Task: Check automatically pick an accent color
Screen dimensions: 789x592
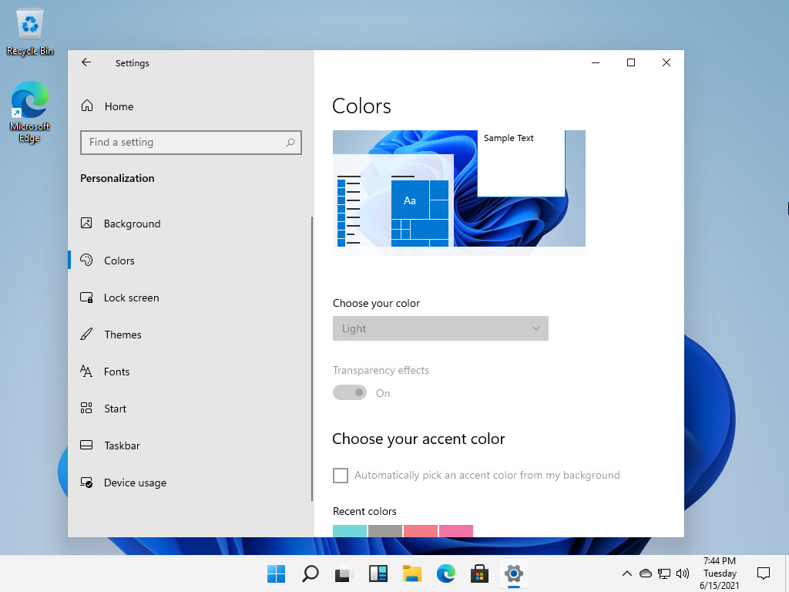Action: pyautogui.click(x=341, y=476)
